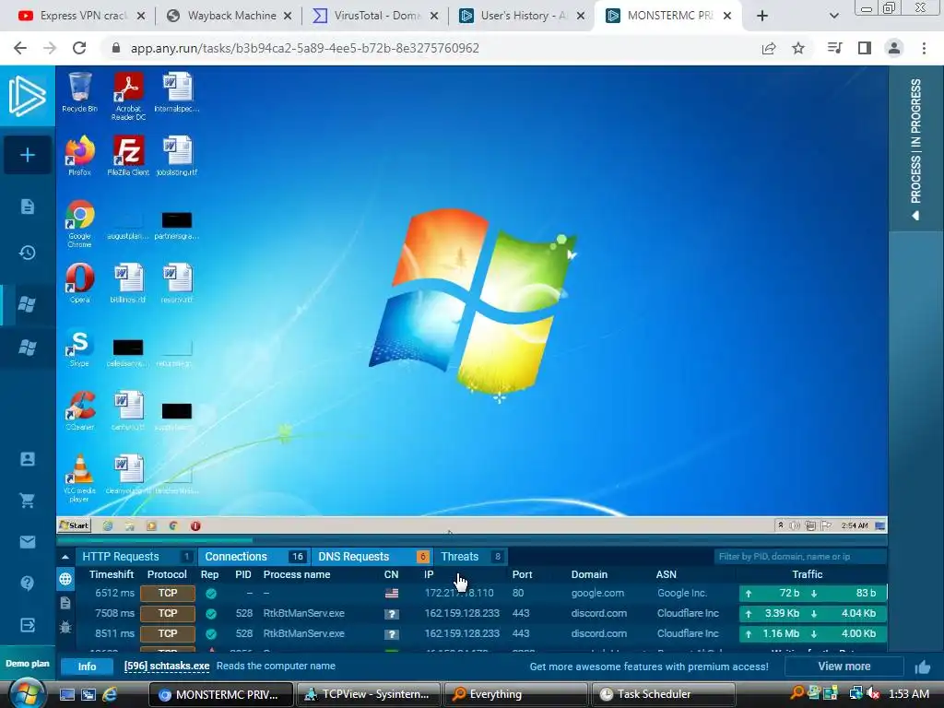Open the task history sidebar icon

(x=27, y=253)
